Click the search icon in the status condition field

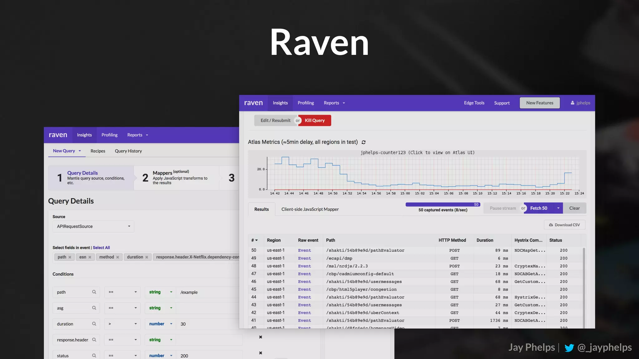coord(94,356)
